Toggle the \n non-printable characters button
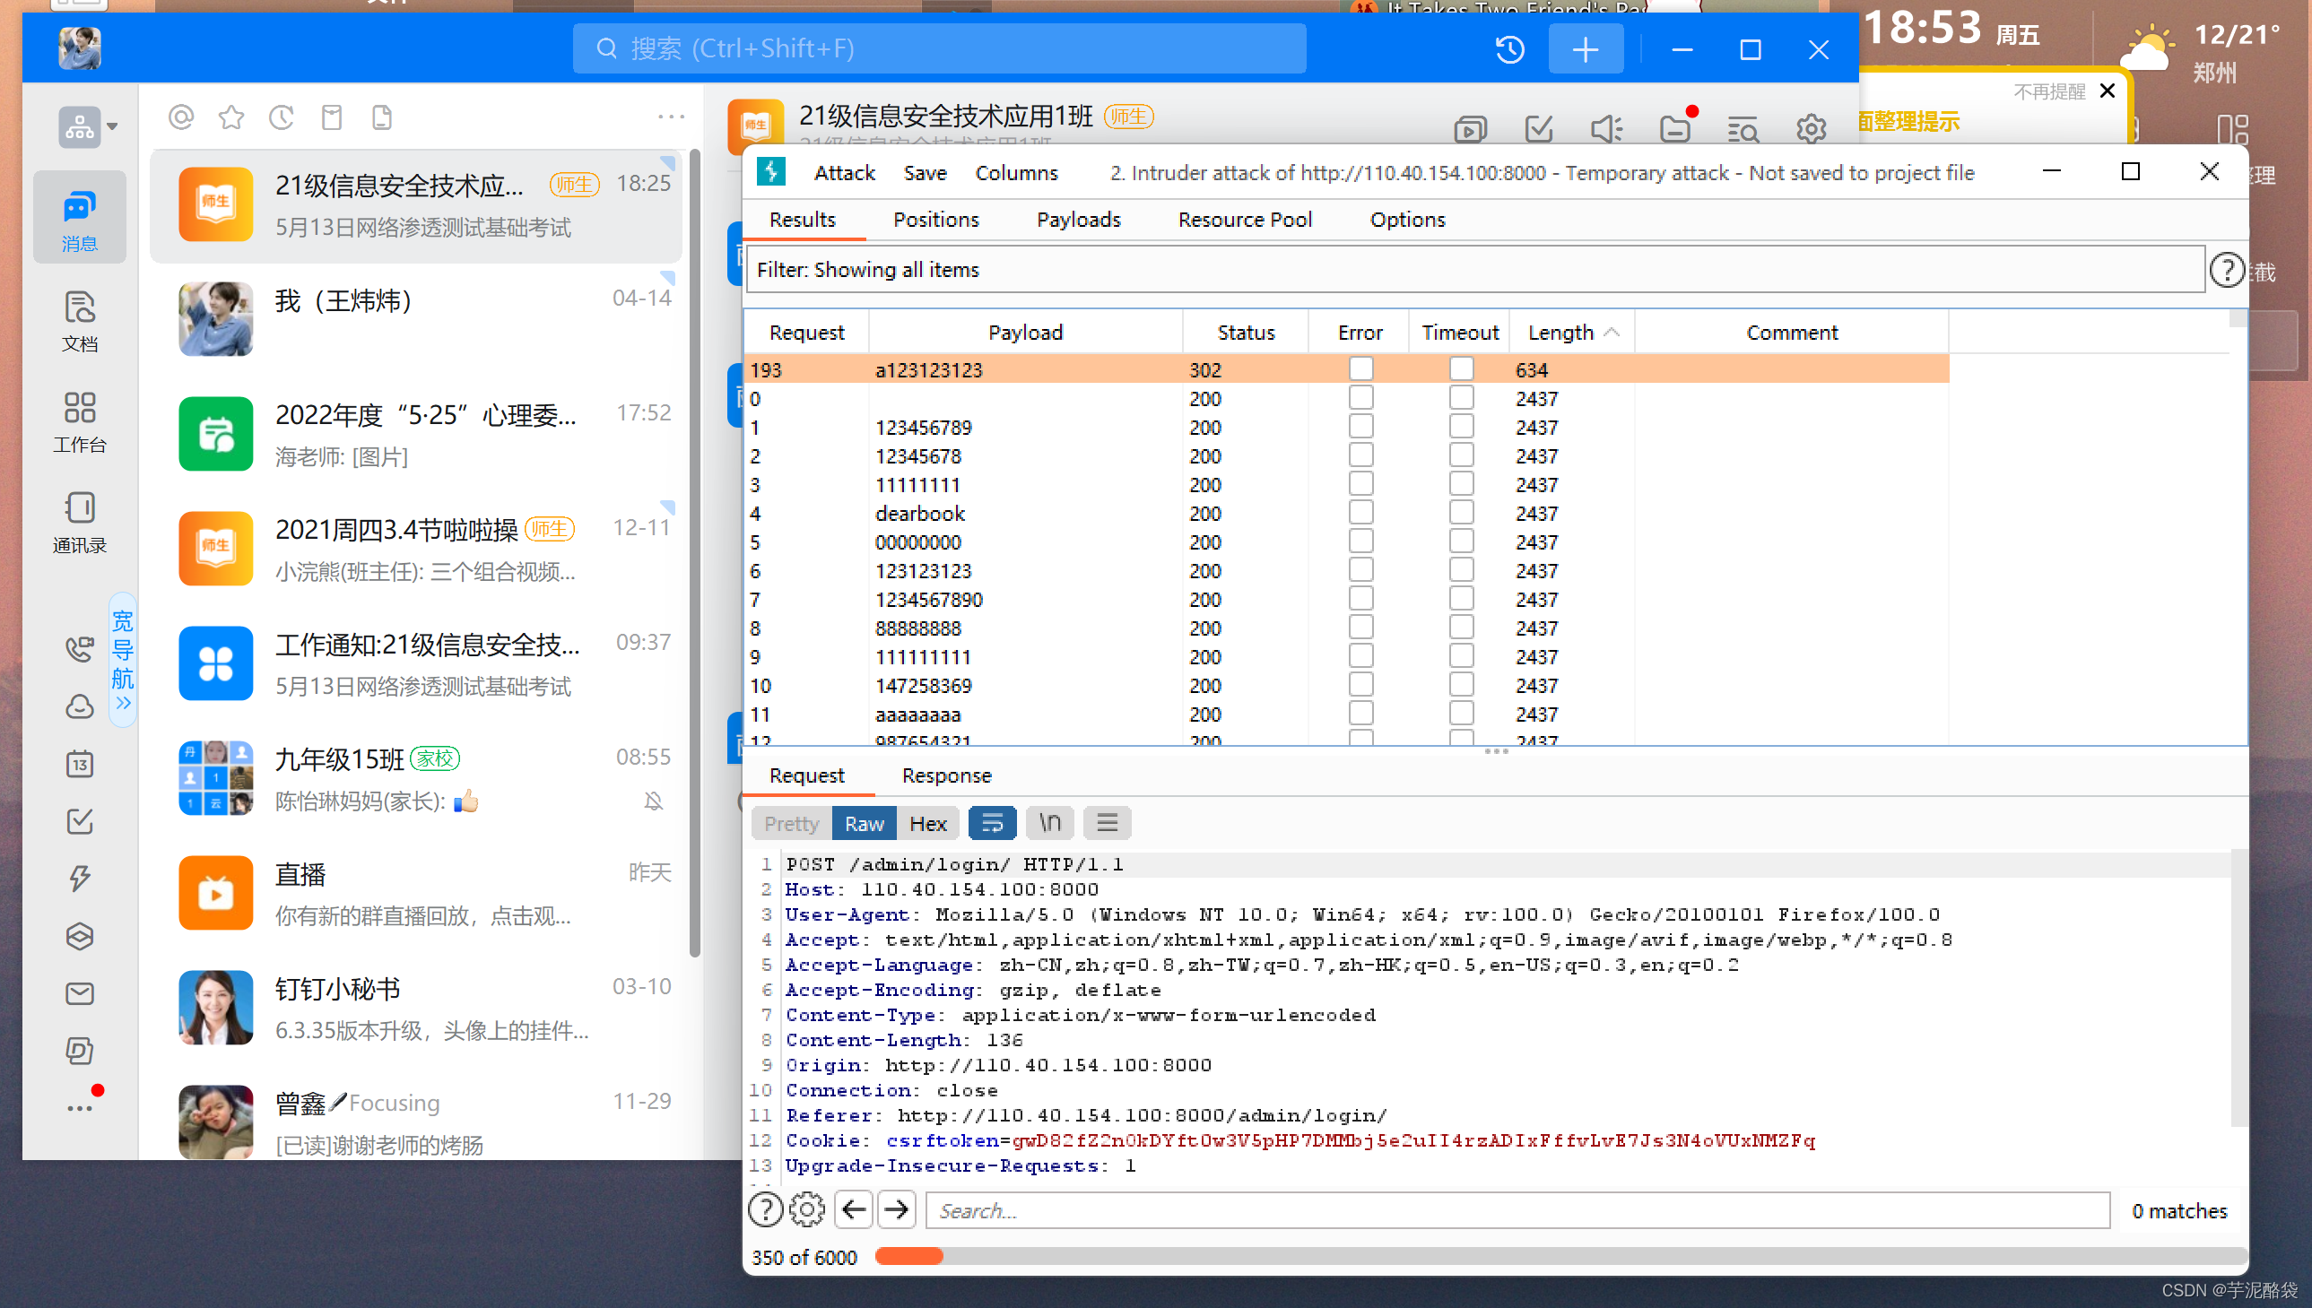2312x1308 pixels. coord(1050,824)
